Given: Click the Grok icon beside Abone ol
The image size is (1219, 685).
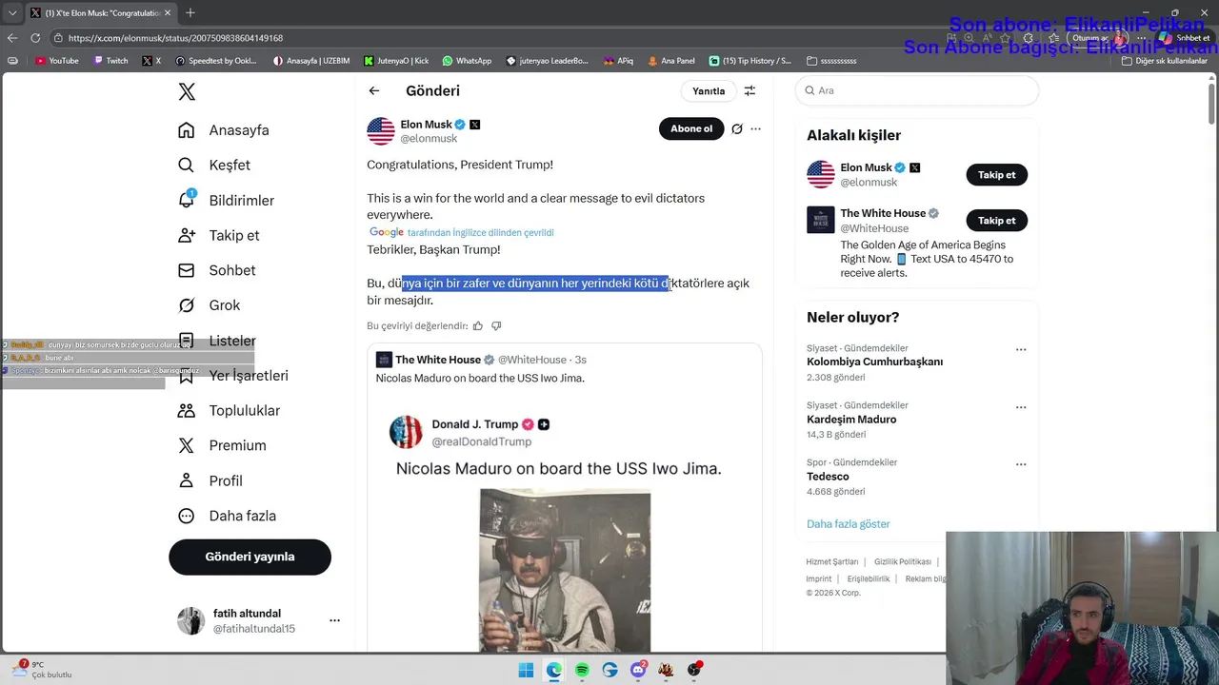Looking at the screenshot, I should point(737,129).
